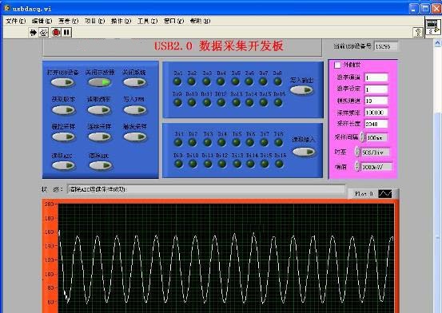Viewport: 442px width, 313px height.
Task: Open the context help question-mark icon
Action: [x=418, y=33]
